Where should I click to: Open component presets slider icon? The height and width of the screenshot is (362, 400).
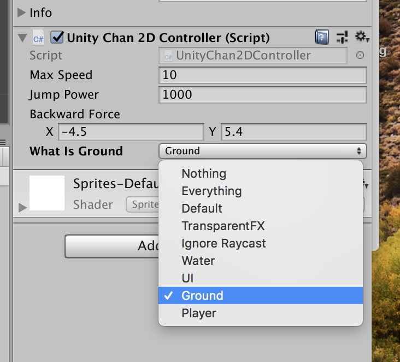point(342,37)
